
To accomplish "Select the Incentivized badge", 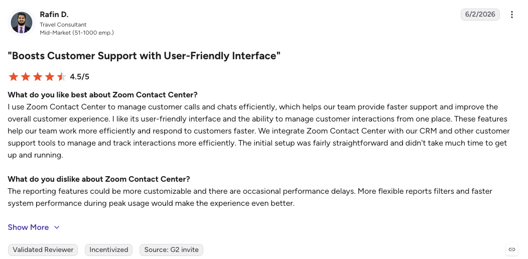I will [x=108, y=250].
